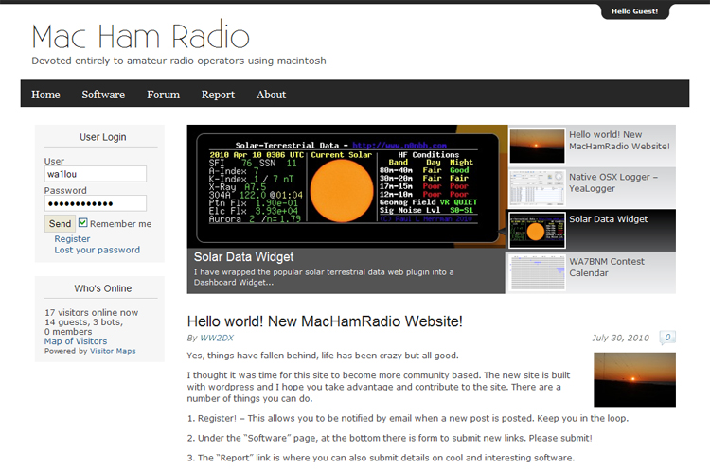Open the Map of Visitors link
Viewport: 710px width, 469px height.
tap(76, 341)
